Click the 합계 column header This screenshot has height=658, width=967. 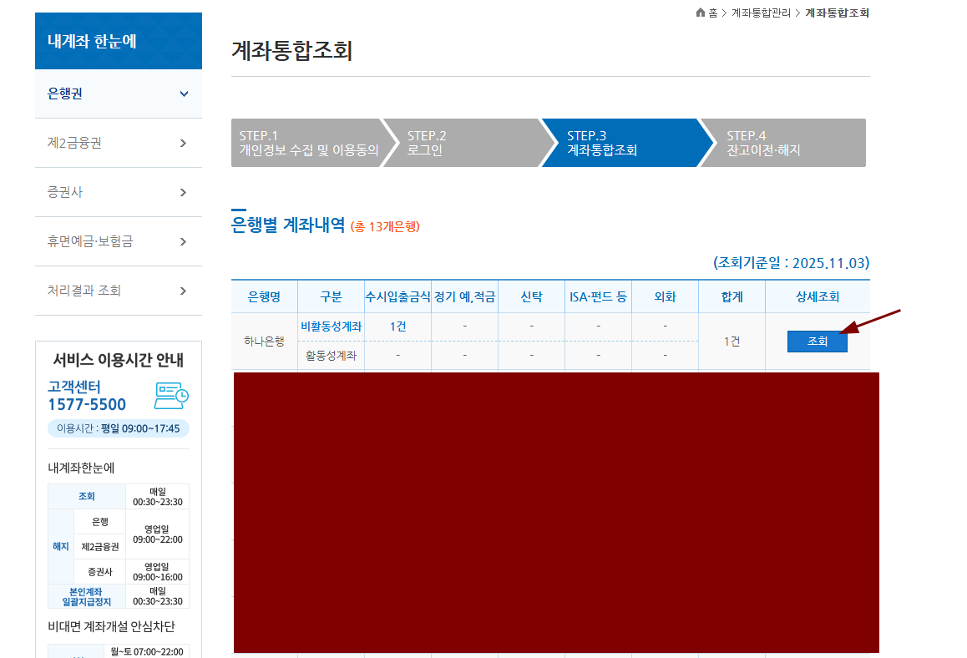732,296
